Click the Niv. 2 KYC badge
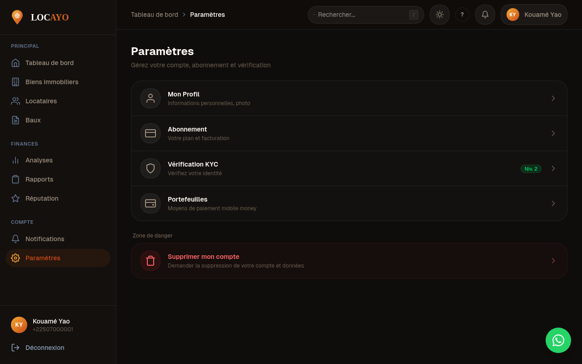This screenshot has width=582, height=364. coord(531,169)
